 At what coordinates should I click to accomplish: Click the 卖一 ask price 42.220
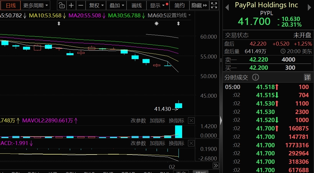click(x=258, y=60)
